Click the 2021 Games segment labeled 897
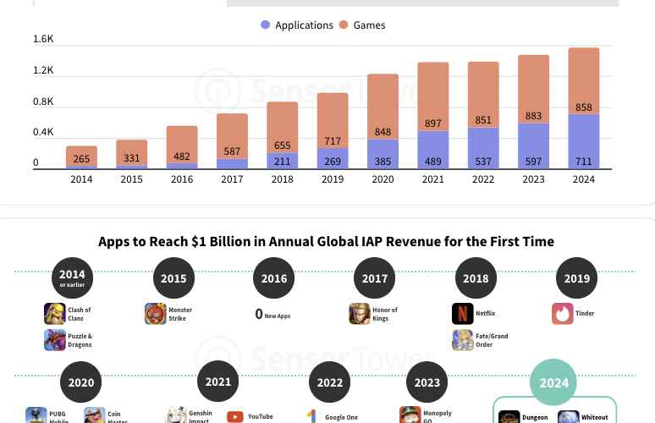 [x=433, y=97]
